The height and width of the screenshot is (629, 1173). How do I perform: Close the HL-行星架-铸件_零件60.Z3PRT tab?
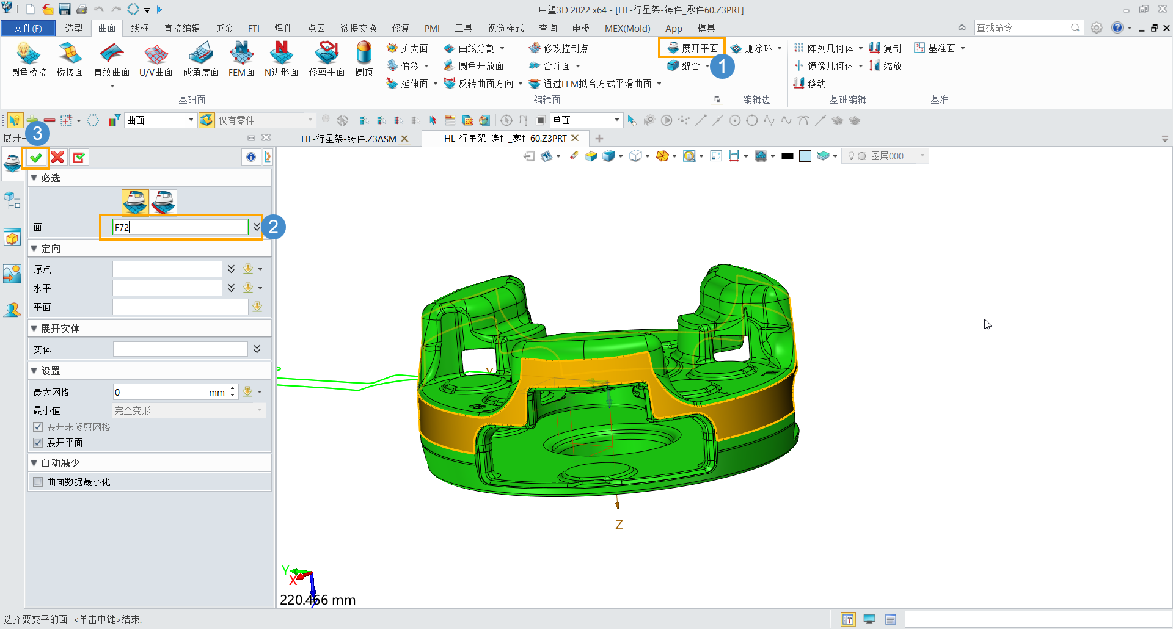575,138
